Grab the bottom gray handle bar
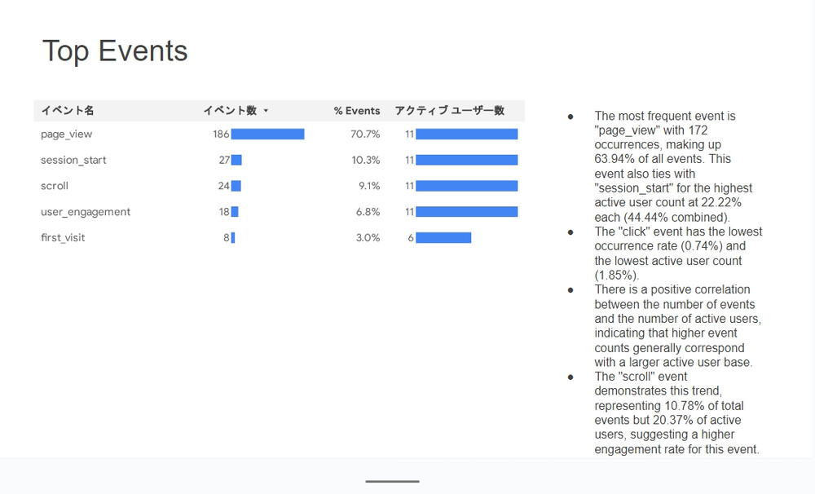Viewport: 815px width, 494px height. (392, 481)
